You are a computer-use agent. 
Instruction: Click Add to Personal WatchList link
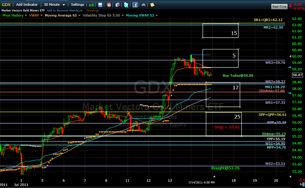[65, 11]
